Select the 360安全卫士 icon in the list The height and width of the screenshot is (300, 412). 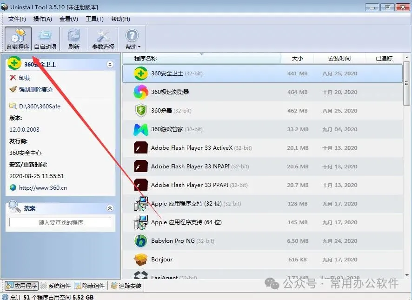tap(141, 73)
